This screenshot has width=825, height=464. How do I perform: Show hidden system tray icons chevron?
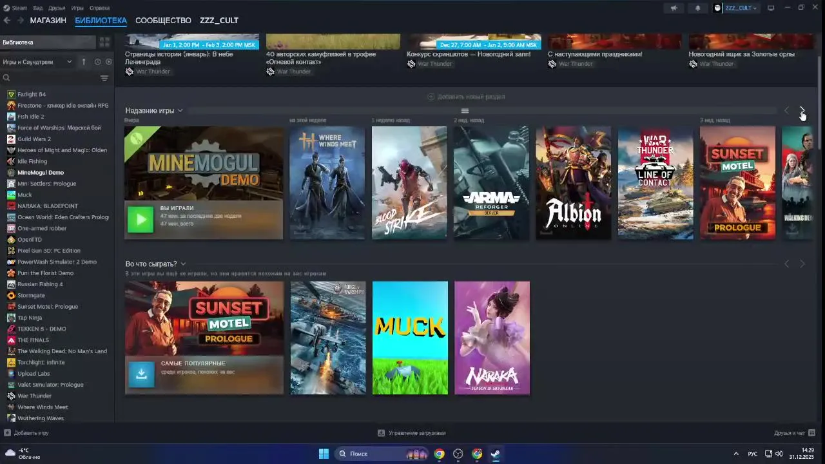[x=736, y=454]
